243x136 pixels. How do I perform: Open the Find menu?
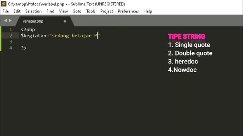tap(50, 11)
